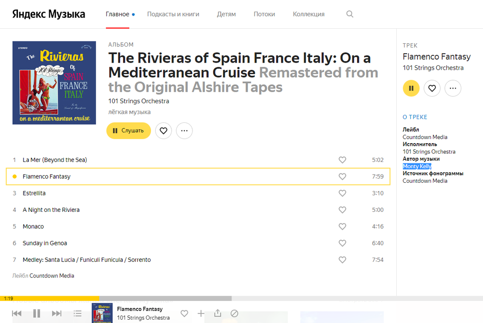Click 101 Strings Orchestra under Исполнитель
Image resolution: width=483 pixels, height=323 pixels.
tap(429, 152)
